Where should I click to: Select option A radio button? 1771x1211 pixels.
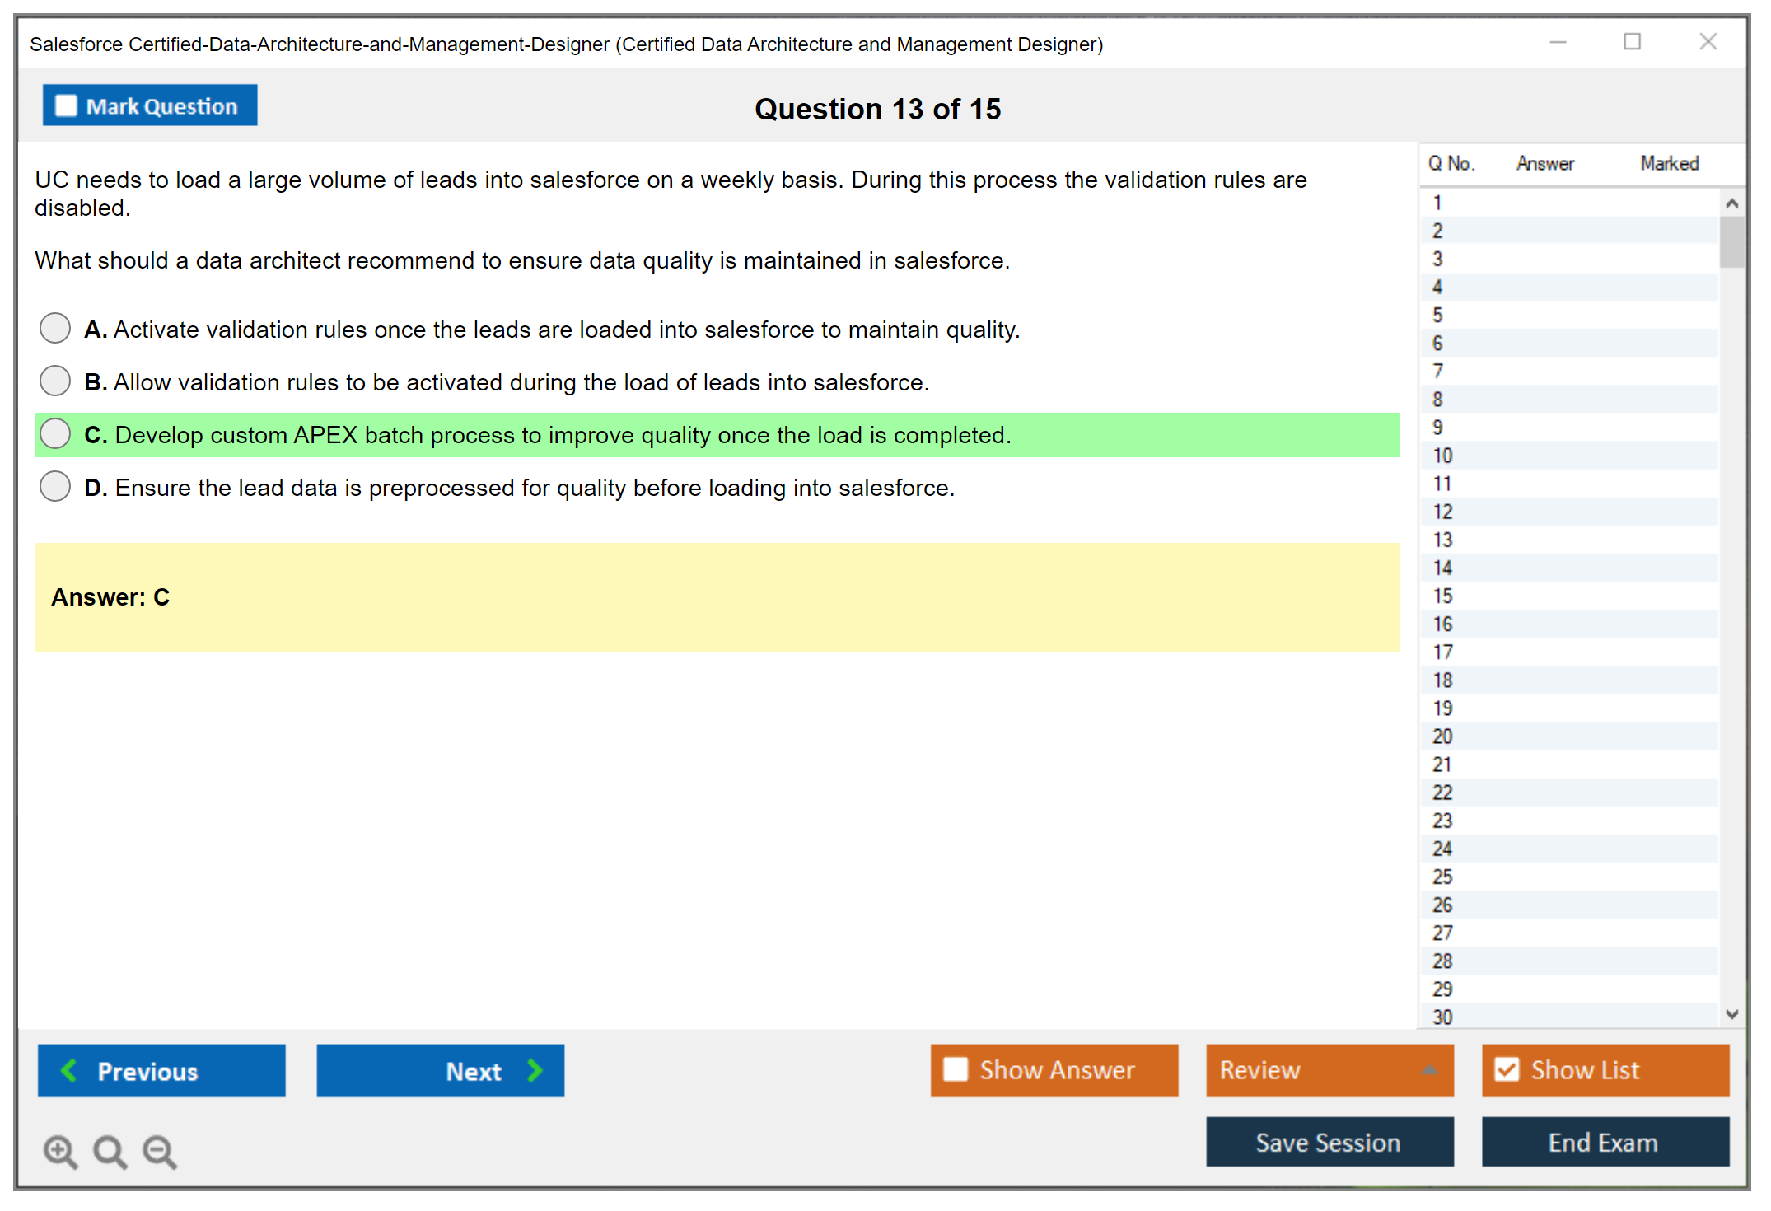[55, 328]
